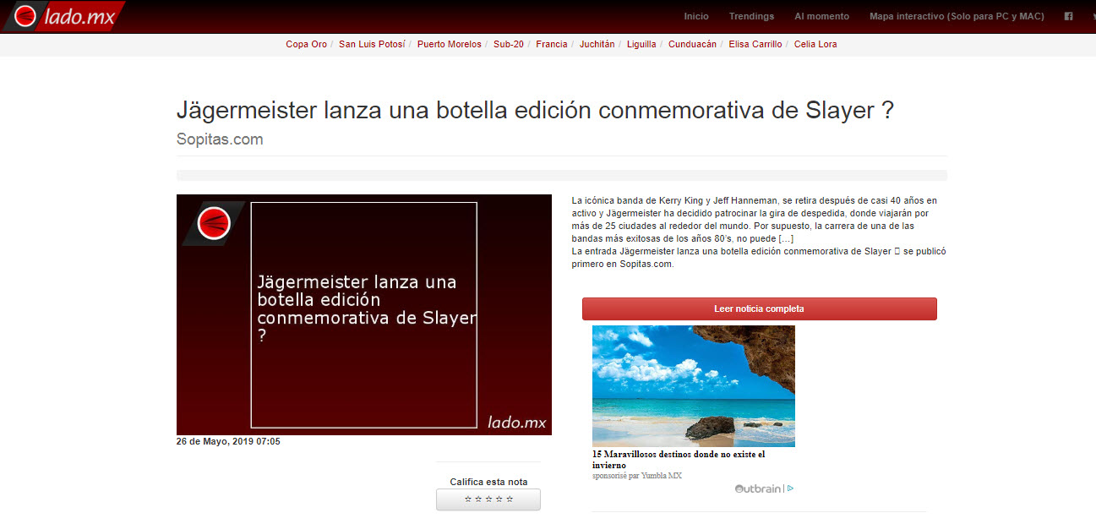Click the Califica esta nota label

tap(488, 482)
